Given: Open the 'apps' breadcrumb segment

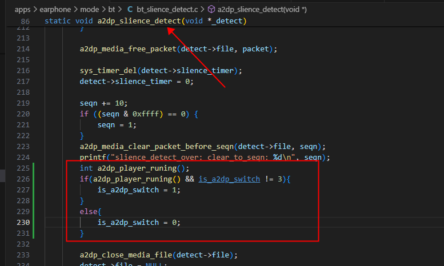Looking at the screenshot, I should (x=22, y=9).
